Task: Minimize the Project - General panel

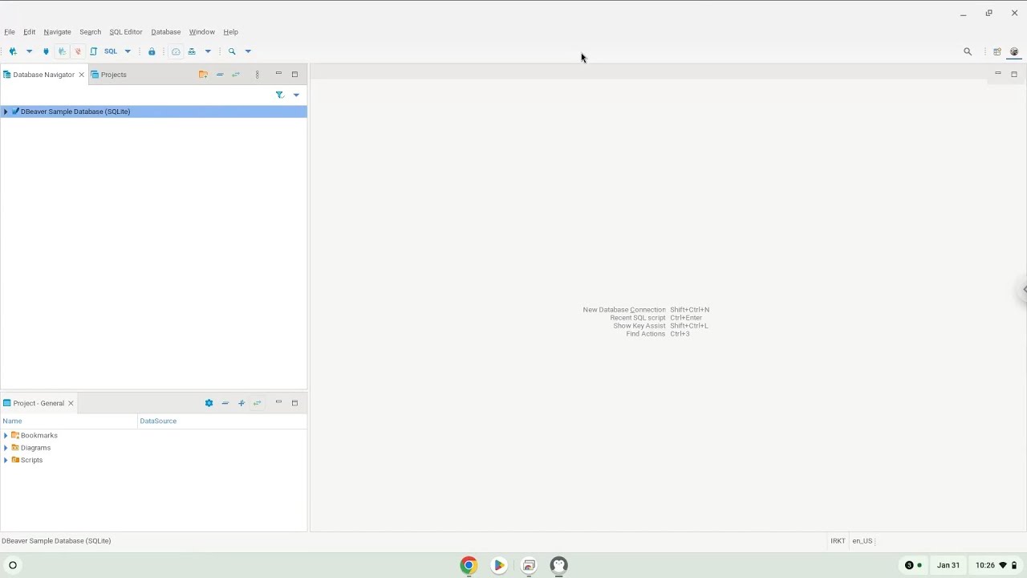Action: [278, 402]
